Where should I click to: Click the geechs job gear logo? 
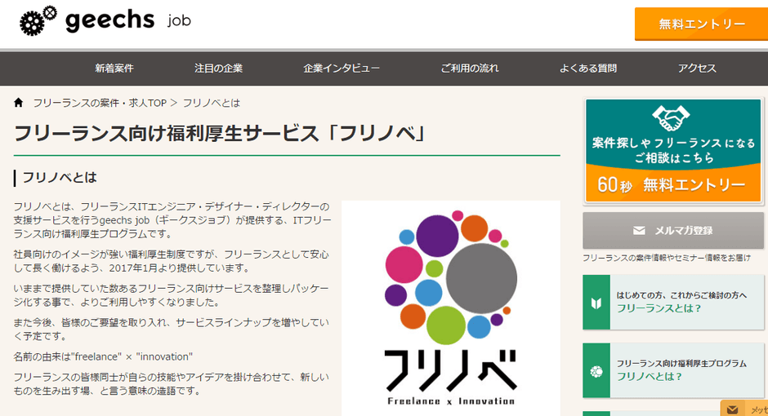[38, 20]
